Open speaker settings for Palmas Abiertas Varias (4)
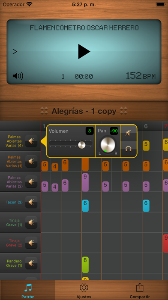This screenshot has height=300, width=168. pyautogui.click(x=31, y=141)
